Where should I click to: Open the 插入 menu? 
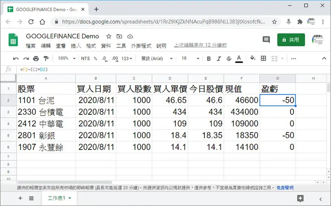(x=76, y=46)
